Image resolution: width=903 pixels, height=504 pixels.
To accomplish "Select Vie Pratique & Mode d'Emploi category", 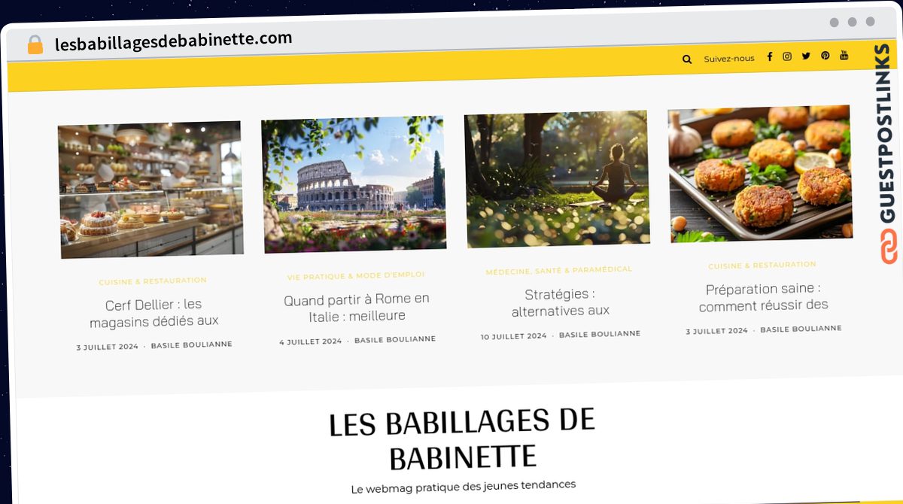I will point(356,276).
